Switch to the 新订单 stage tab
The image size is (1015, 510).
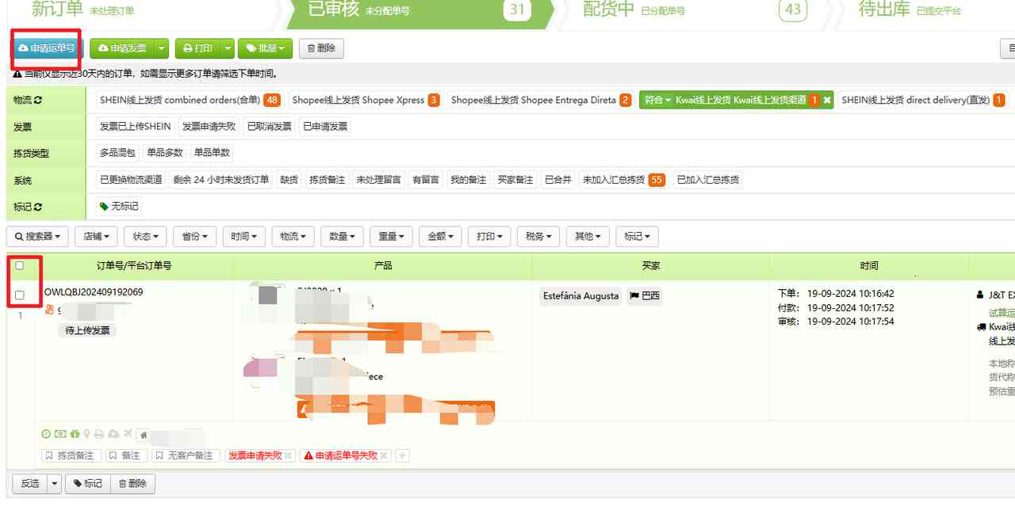click(57, 10)
